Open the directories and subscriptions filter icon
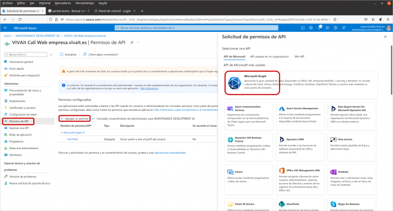 click(x=311, y=28)
